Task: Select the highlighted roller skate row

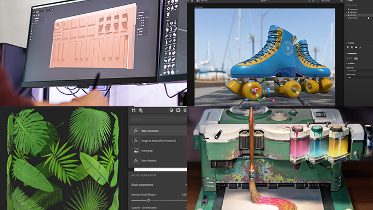Action: 359,15
